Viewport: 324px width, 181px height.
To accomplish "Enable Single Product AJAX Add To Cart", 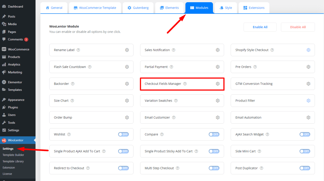I will pos(123,151).
